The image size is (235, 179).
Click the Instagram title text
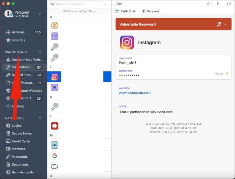(x=149, y=42)
